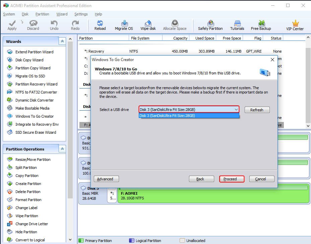The width and height of the screenshot is (311, 244).
Task: Open Migrate OS from toolbar
Action: coord(124,25)
